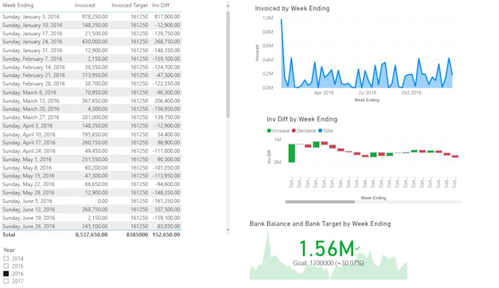This screenshot has height=288, width=499.
Task: Check the 2015 year filter checkbox
Action: point(6,266)
